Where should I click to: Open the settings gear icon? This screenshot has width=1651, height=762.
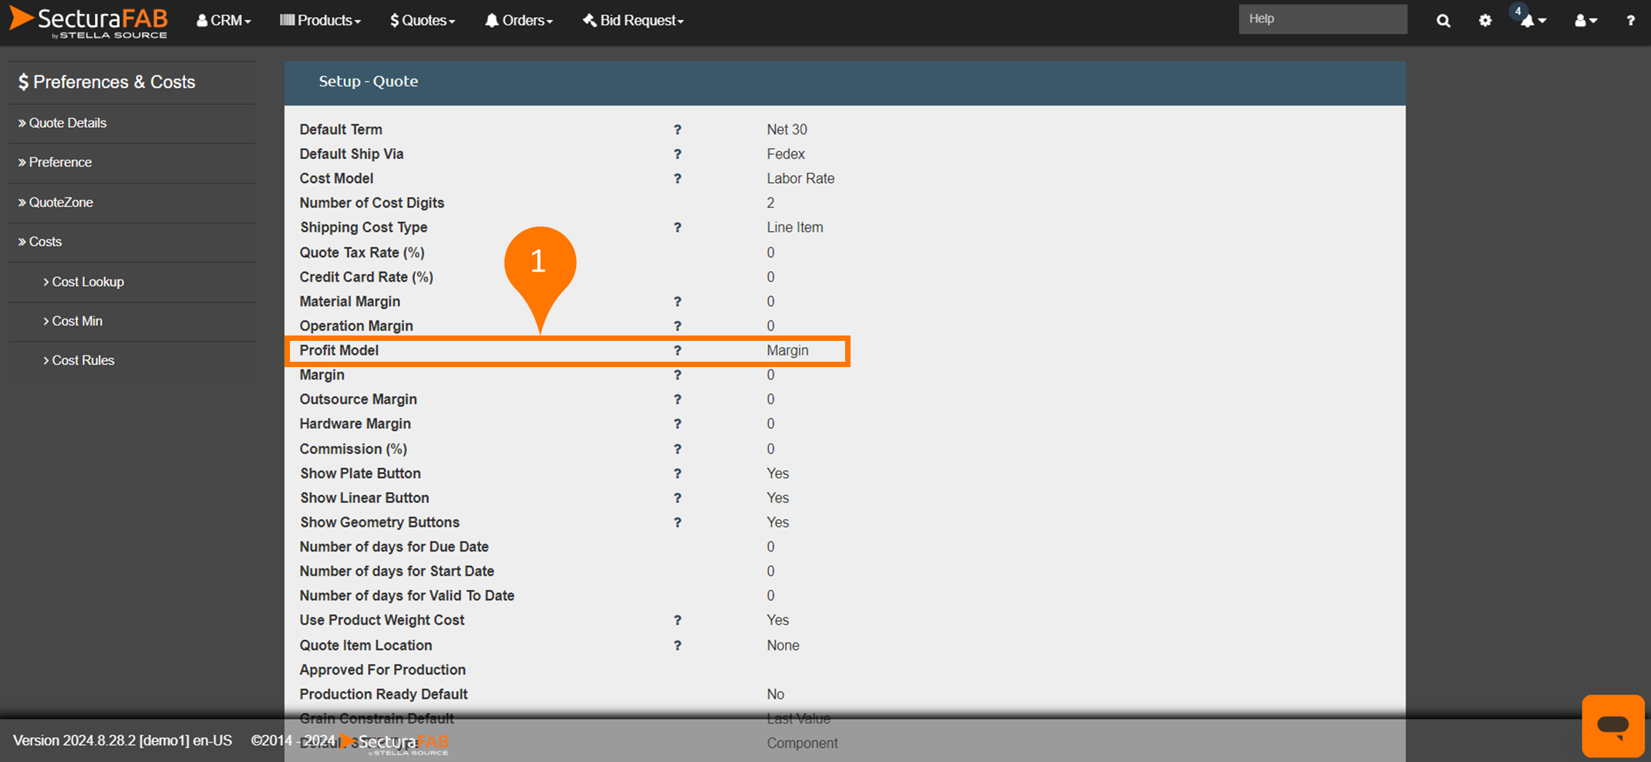coord(1485,21)
